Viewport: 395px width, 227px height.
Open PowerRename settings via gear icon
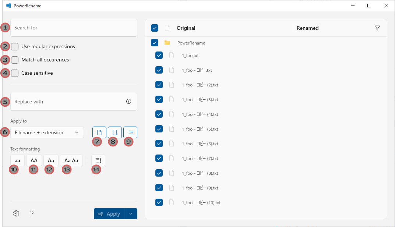pyautogui.click(x=16, y=213)
